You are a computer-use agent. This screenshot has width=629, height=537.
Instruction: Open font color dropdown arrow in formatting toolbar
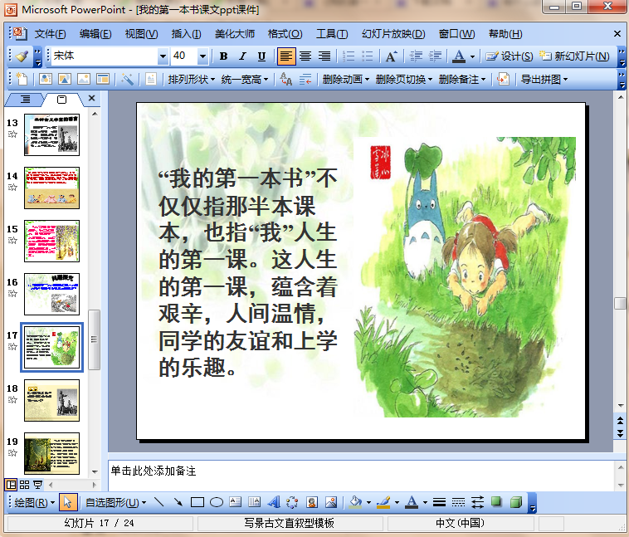[472, 56]
